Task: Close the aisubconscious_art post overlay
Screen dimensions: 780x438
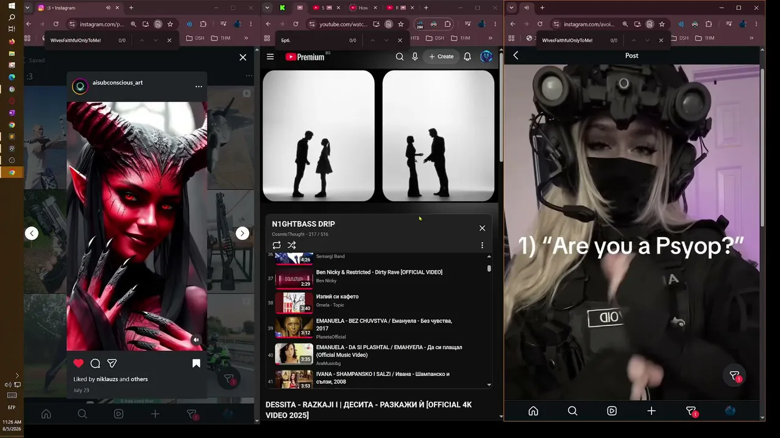Action: coord(243,57)
